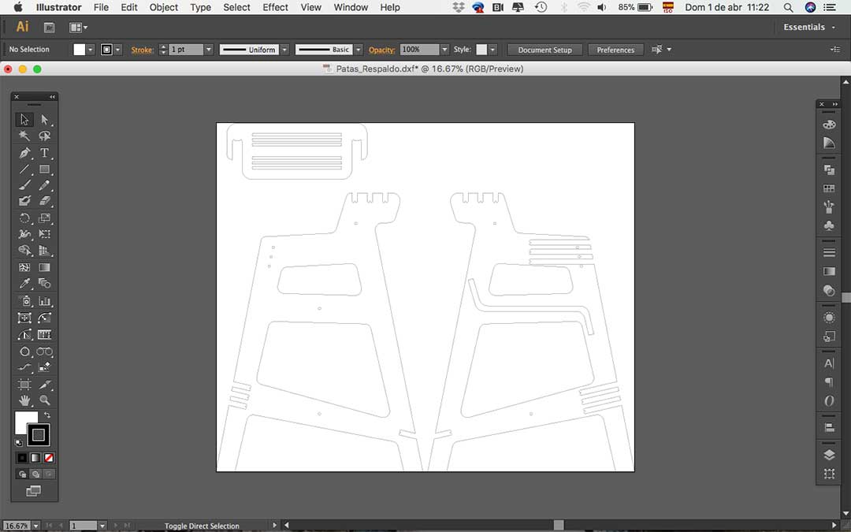Select the Gradient tool
The width and height of the screenshot is (851, 532).
44,268
